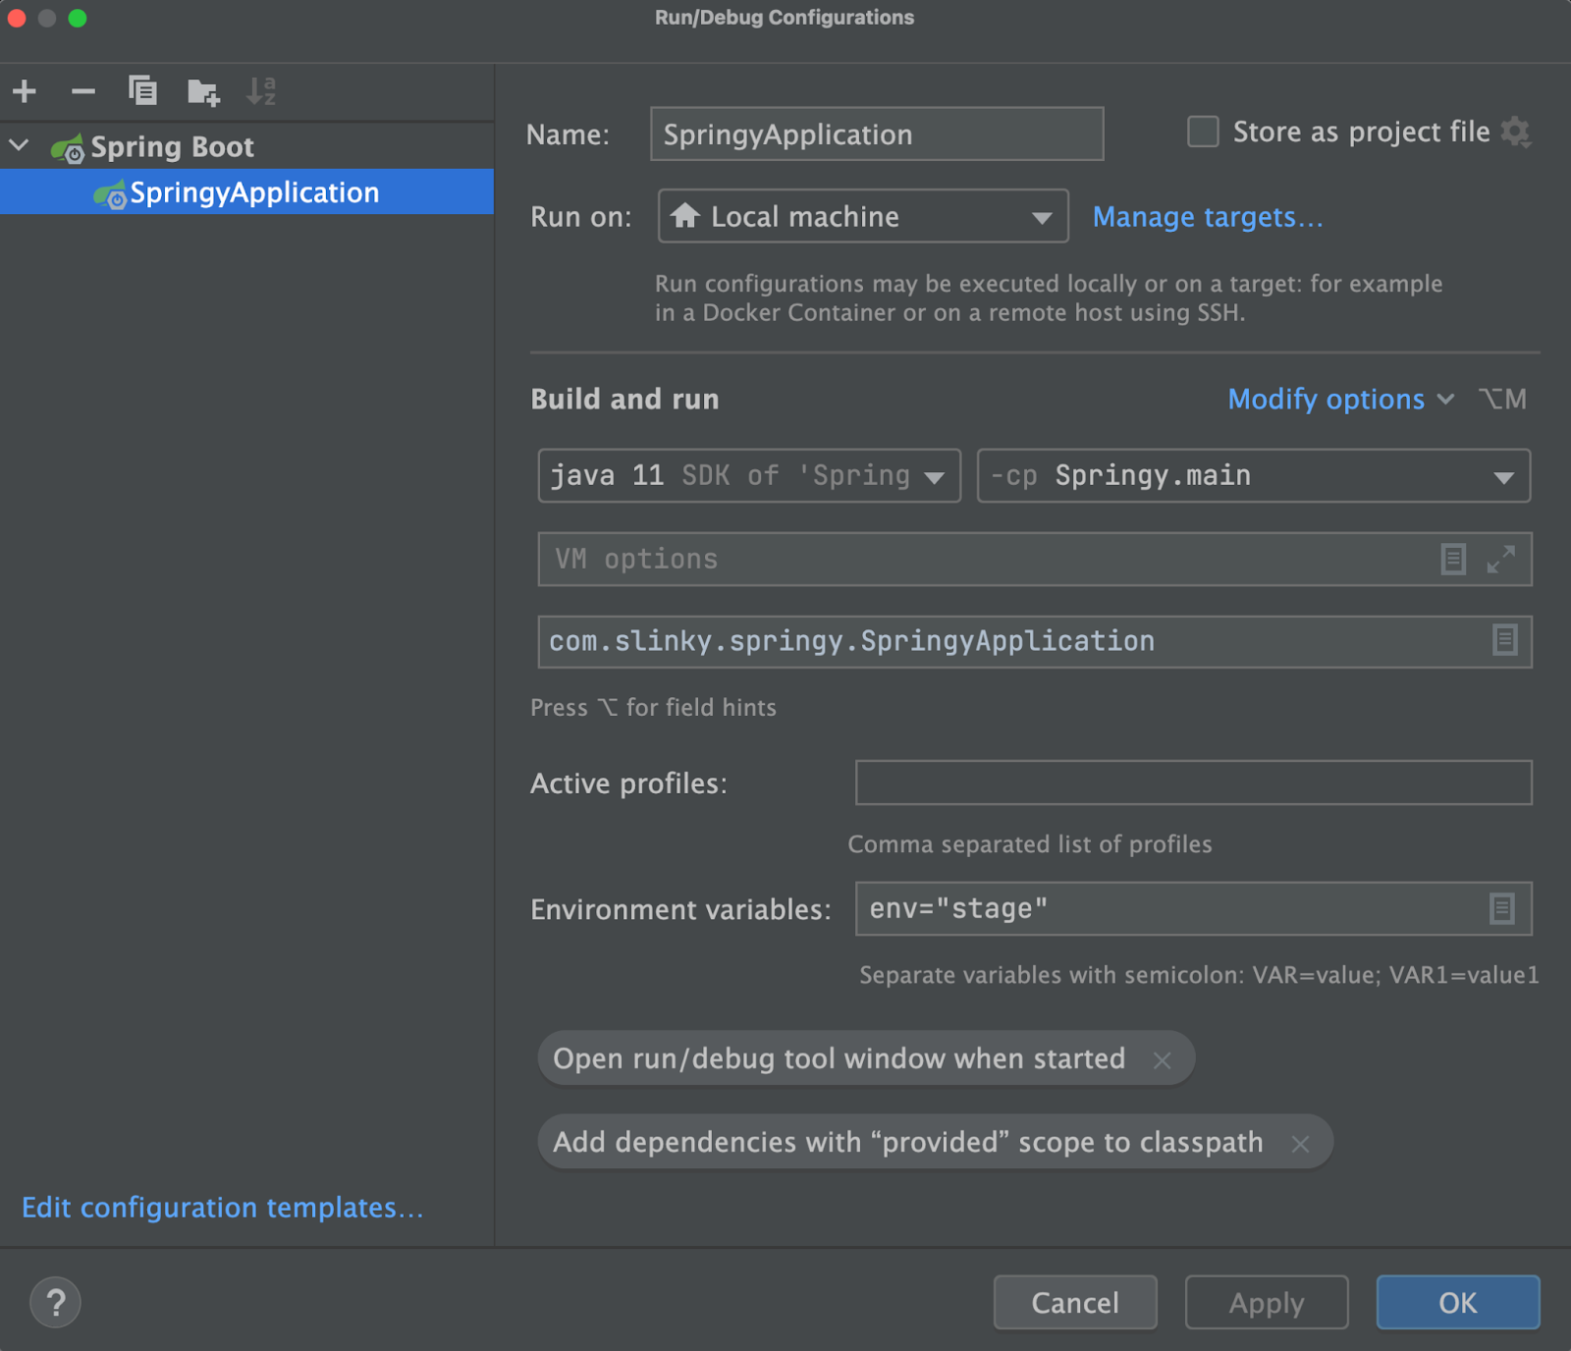Create a new folder via the folder-plus icon
1571x1351 pixels.
pos(203,92)
